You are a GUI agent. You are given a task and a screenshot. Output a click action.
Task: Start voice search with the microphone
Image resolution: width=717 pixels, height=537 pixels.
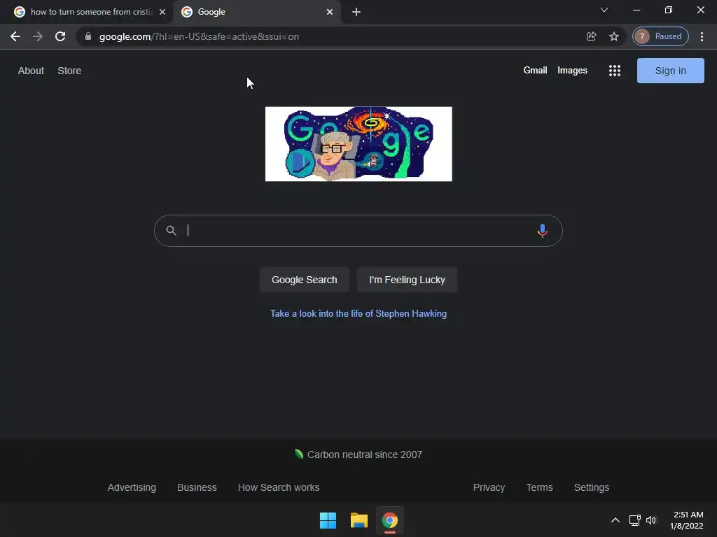543,231
